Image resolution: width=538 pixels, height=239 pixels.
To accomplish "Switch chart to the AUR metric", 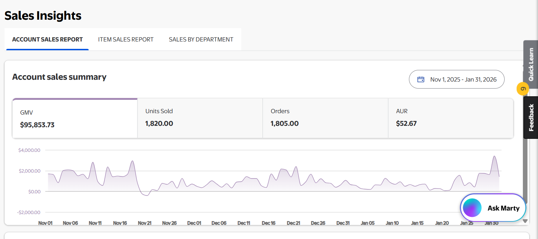I will click(x=450, y=118).
